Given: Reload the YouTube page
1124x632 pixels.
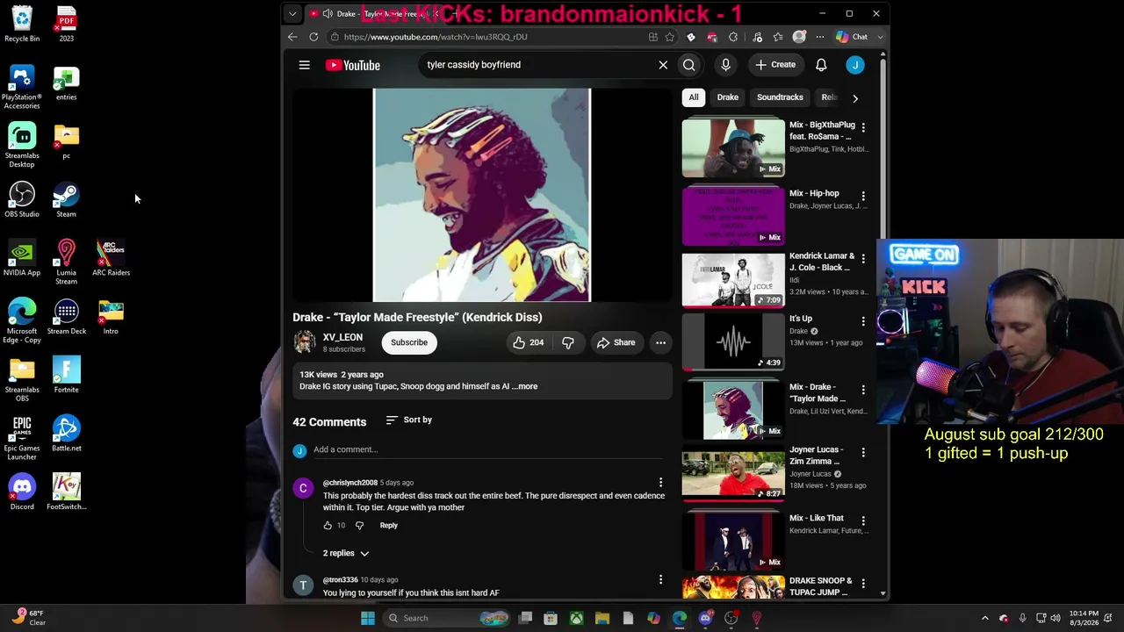Looking at the screenshot, I should pos(313,37).
